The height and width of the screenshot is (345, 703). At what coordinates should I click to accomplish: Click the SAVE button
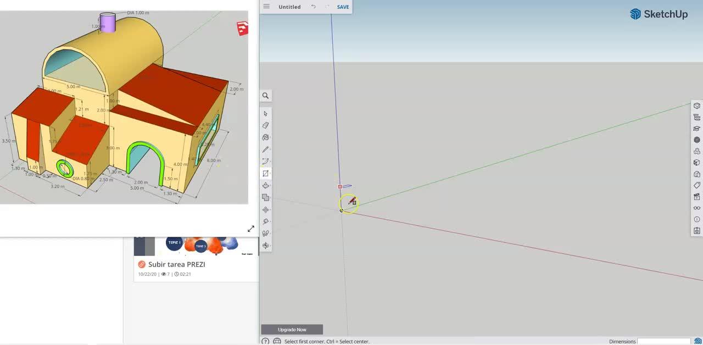(343, 7)
